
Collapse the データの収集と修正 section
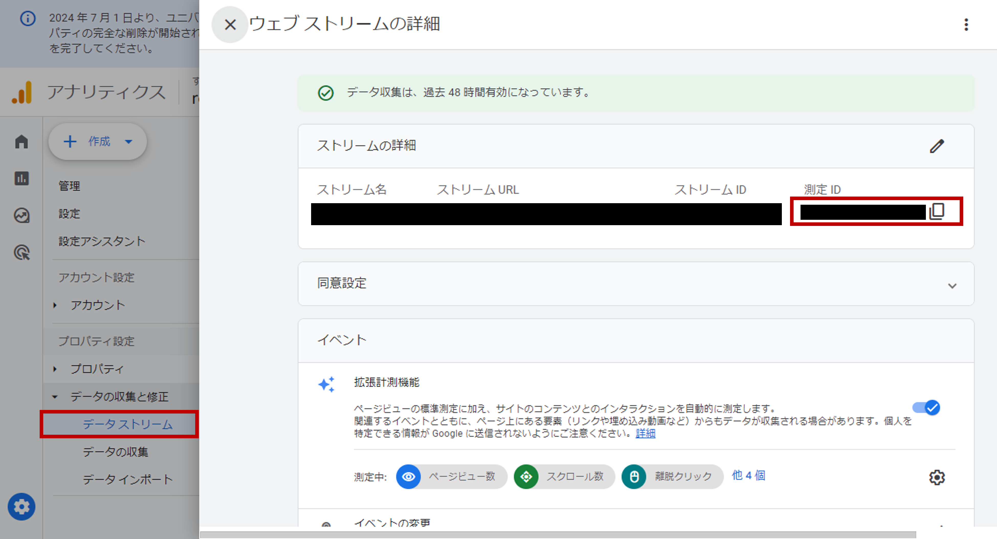coord(55,397)
